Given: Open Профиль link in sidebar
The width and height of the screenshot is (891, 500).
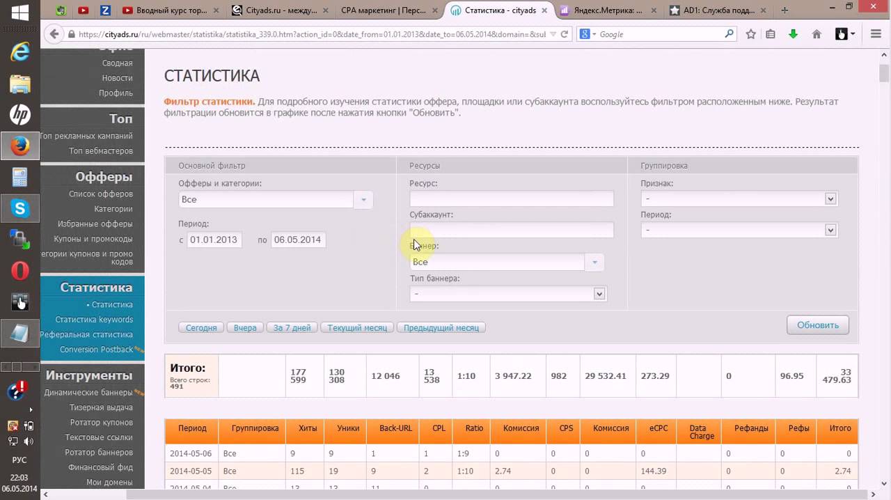Looking at the screenshot, I should [x=116, y=93].
